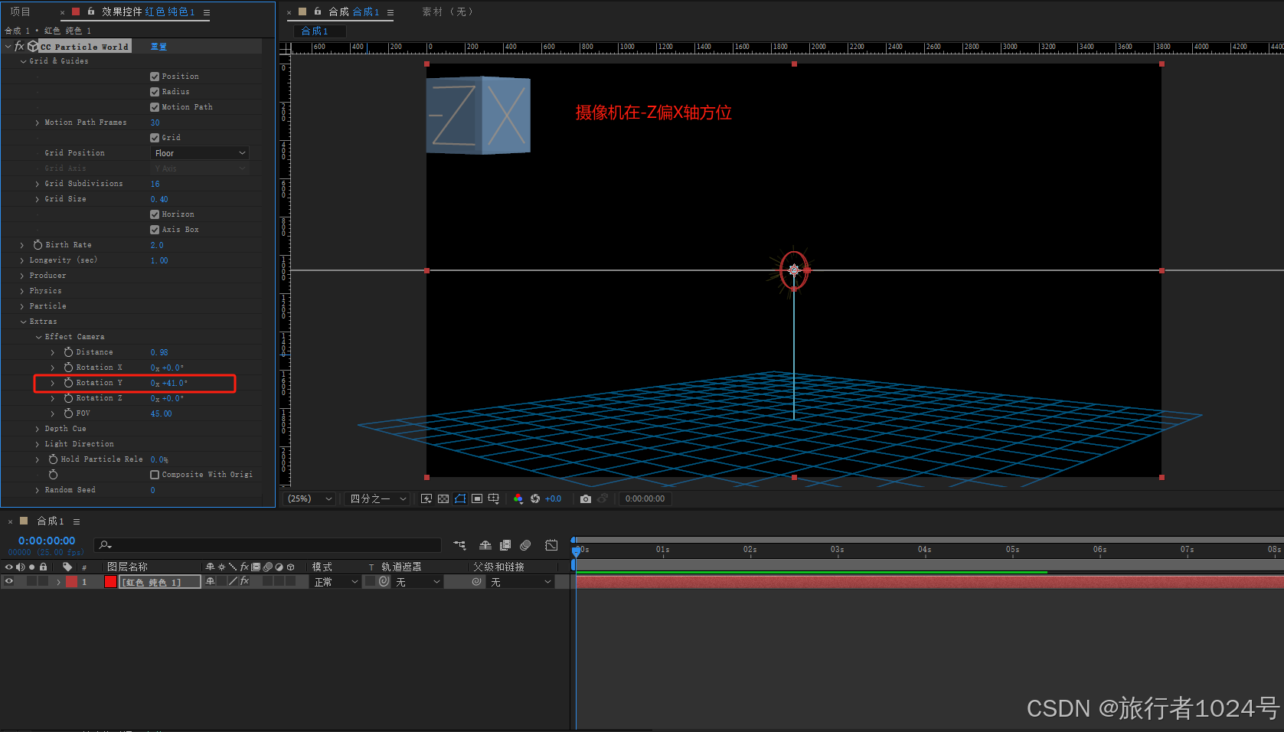
Task: Hide layer 1 using the eye toggle
Action: click(9, 582)
